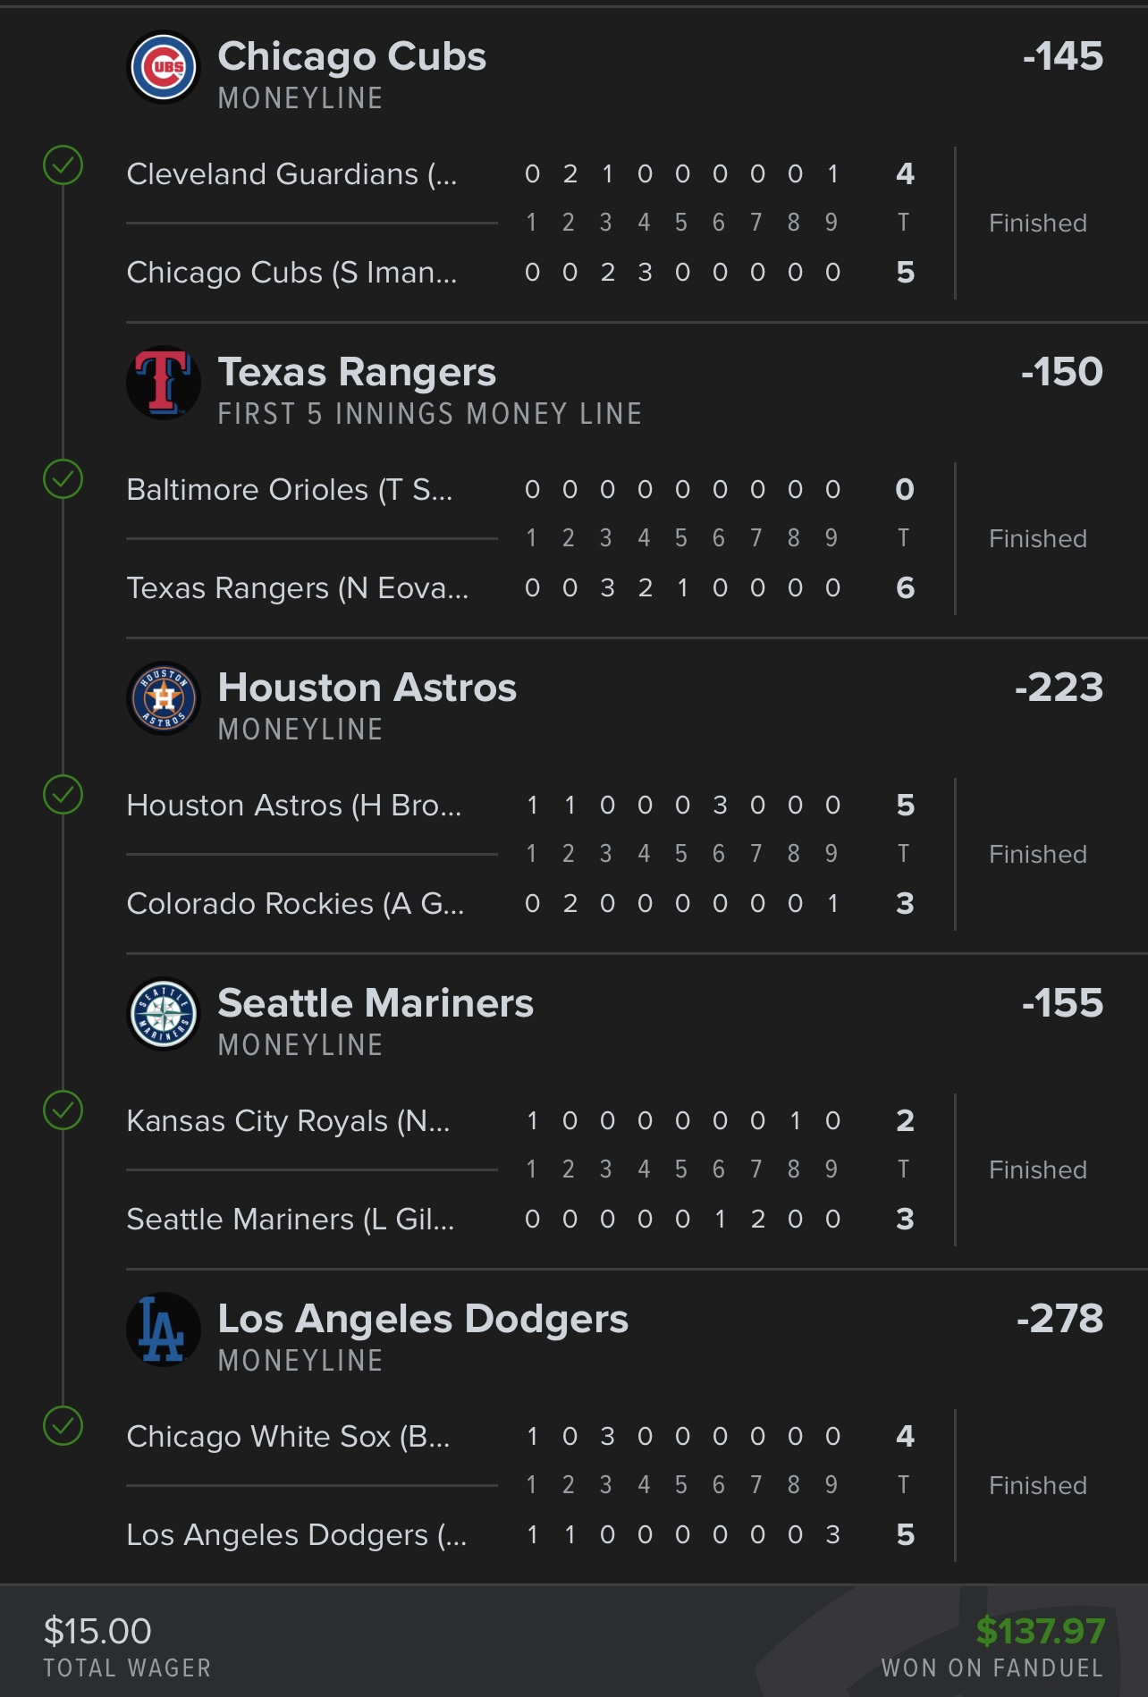Tap Finished status for Royals-Mariners game
1148x1697 pixels.
pos(1037,1169)
